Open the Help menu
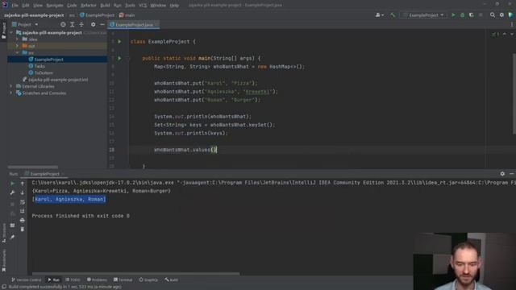The height and width of the screenshot is (290, 516). [174, 6]
